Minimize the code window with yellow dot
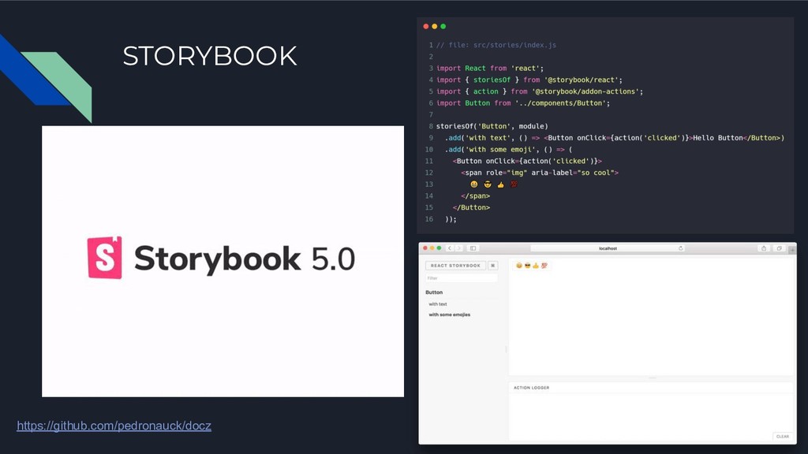 tap(435, 26)
